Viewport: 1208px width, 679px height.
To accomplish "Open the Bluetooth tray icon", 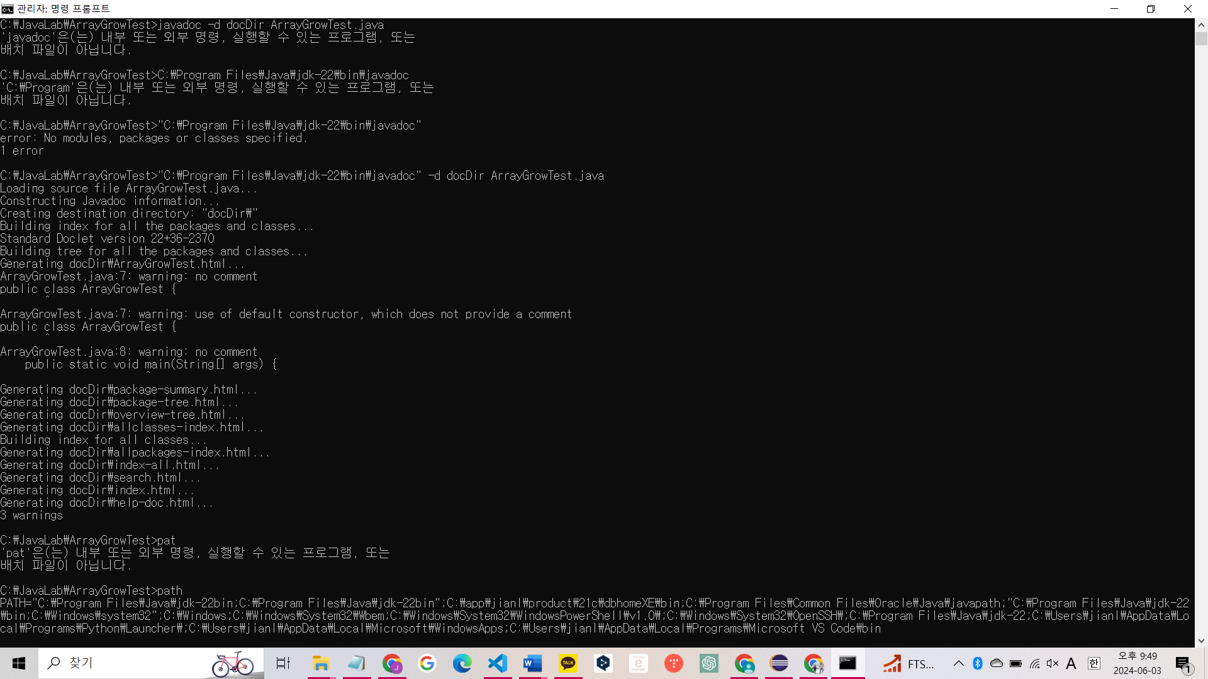I will tap(978, 663).
